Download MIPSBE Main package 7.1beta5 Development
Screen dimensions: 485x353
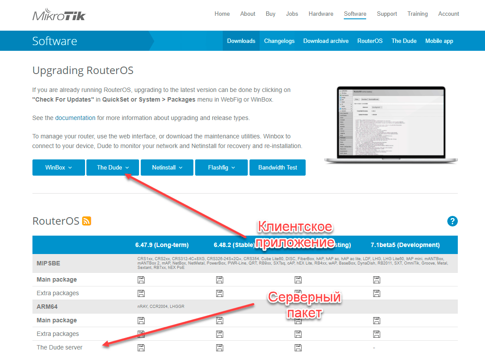point(377,280)
